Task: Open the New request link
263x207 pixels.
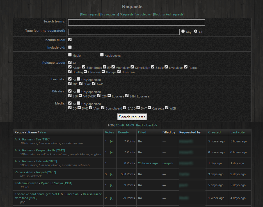Action: click(90, 14)
